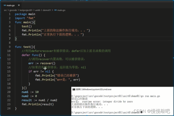
Task: Open the gocode breadcrumb segment
Action: tap(13, 10)
